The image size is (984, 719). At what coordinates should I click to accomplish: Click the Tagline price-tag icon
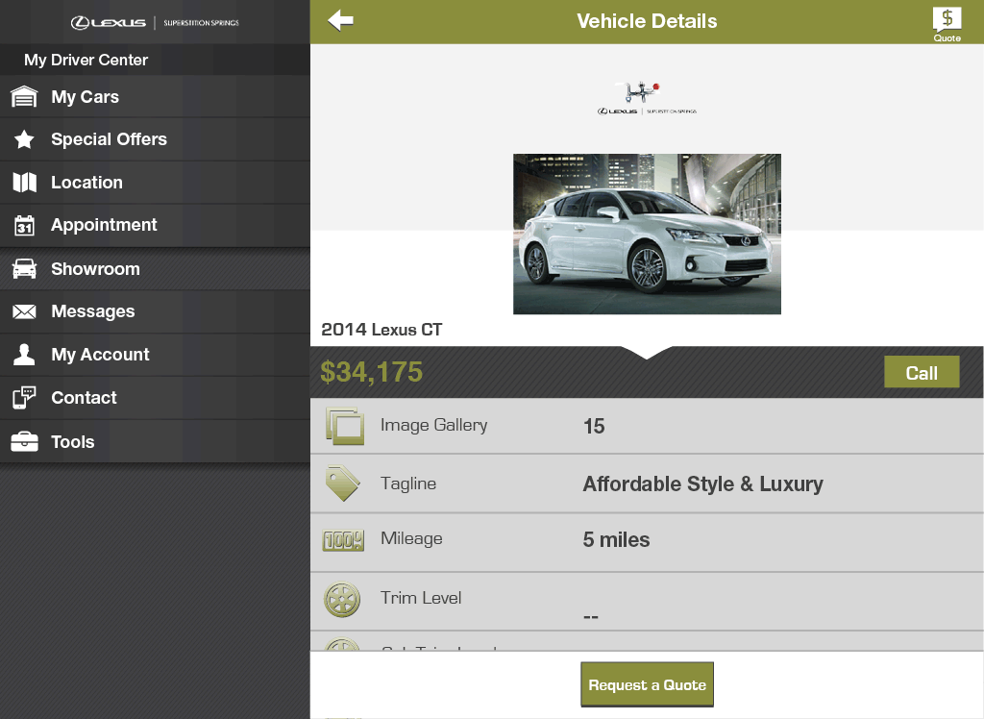pos(343,483)
